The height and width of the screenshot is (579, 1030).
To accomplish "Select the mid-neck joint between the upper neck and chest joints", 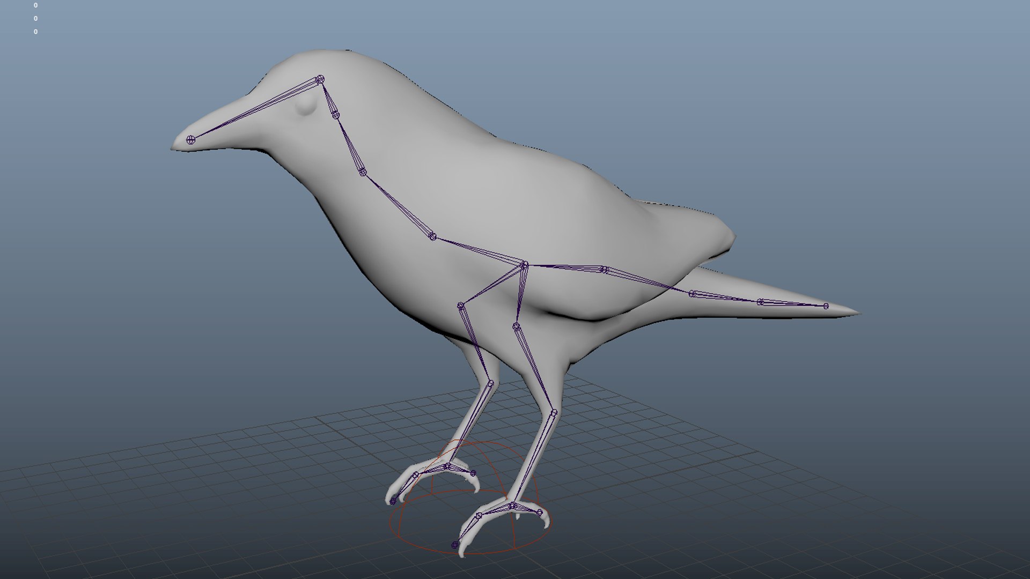I will pyautogui.click(x=363, y=172).
